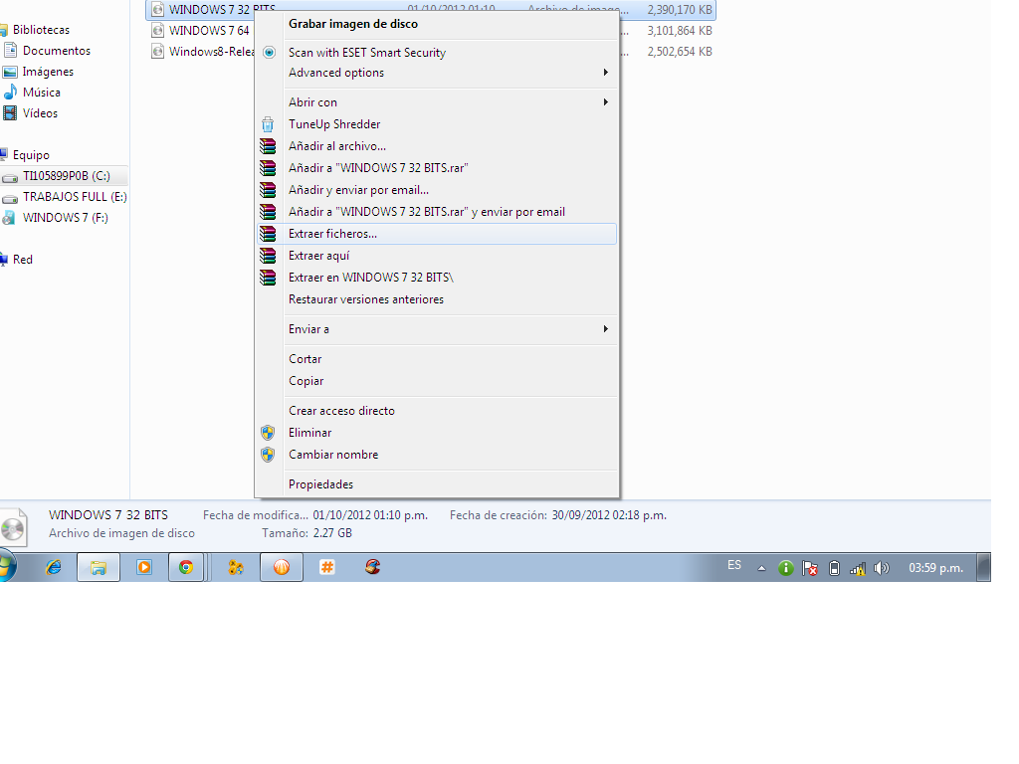Click Show desktop button at taskbar end
Viewport: 1019px width, 764px height.
[984, 567]
